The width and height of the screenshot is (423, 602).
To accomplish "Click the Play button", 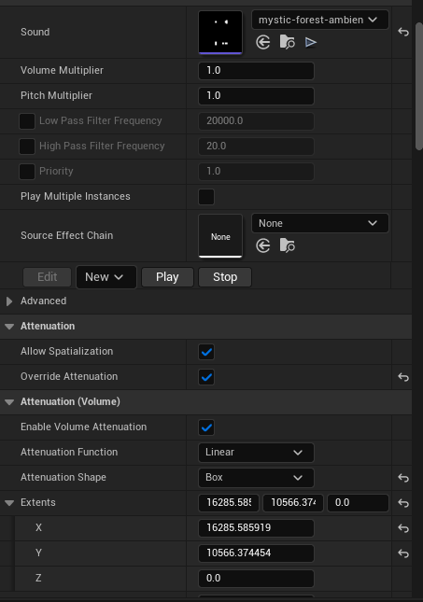I will (x=167, y=277).
